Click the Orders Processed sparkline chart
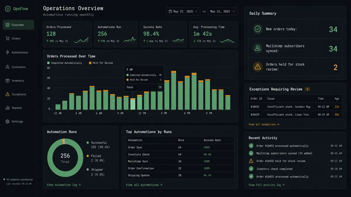351x197 pixels. 81,41
